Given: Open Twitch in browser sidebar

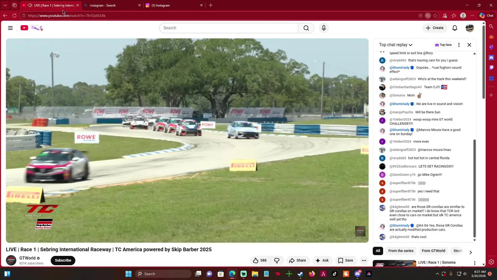Looking at the screenshot, I should [491, 67].
